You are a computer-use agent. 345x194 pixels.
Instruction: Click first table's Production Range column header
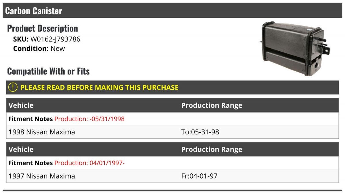pos(212,105)
